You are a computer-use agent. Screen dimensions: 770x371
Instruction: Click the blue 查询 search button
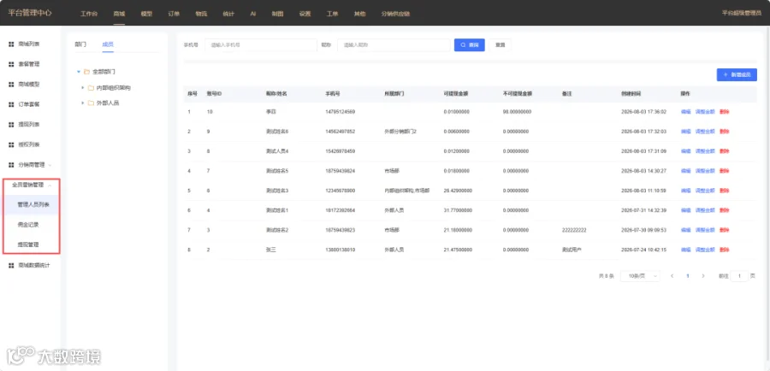pyautogui.click(x=470, y=44)
